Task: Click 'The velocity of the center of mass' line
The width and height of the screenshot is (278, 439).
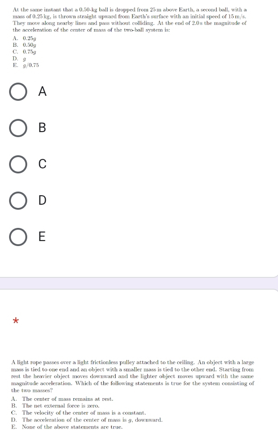Action: click(78, 413)
